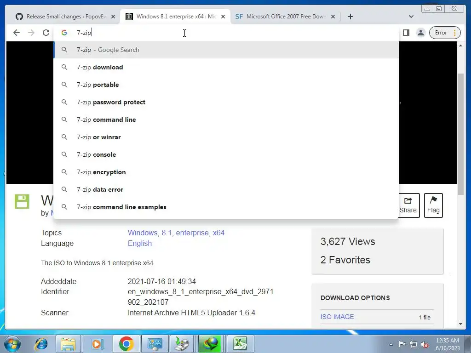Open Action Center flag in tray
Screen dimensions: 471x353
click(402, 344)
